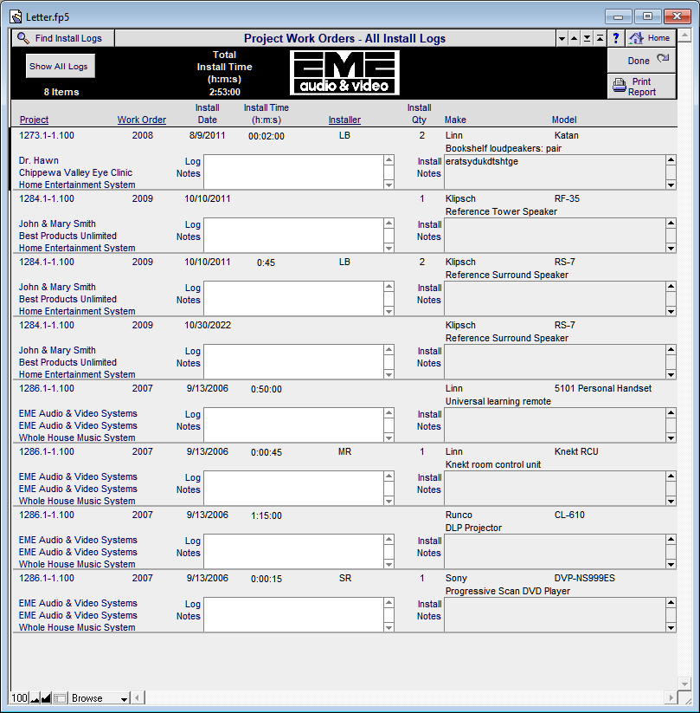
Task: Open help via blue question mark
Action: point(615,38)
